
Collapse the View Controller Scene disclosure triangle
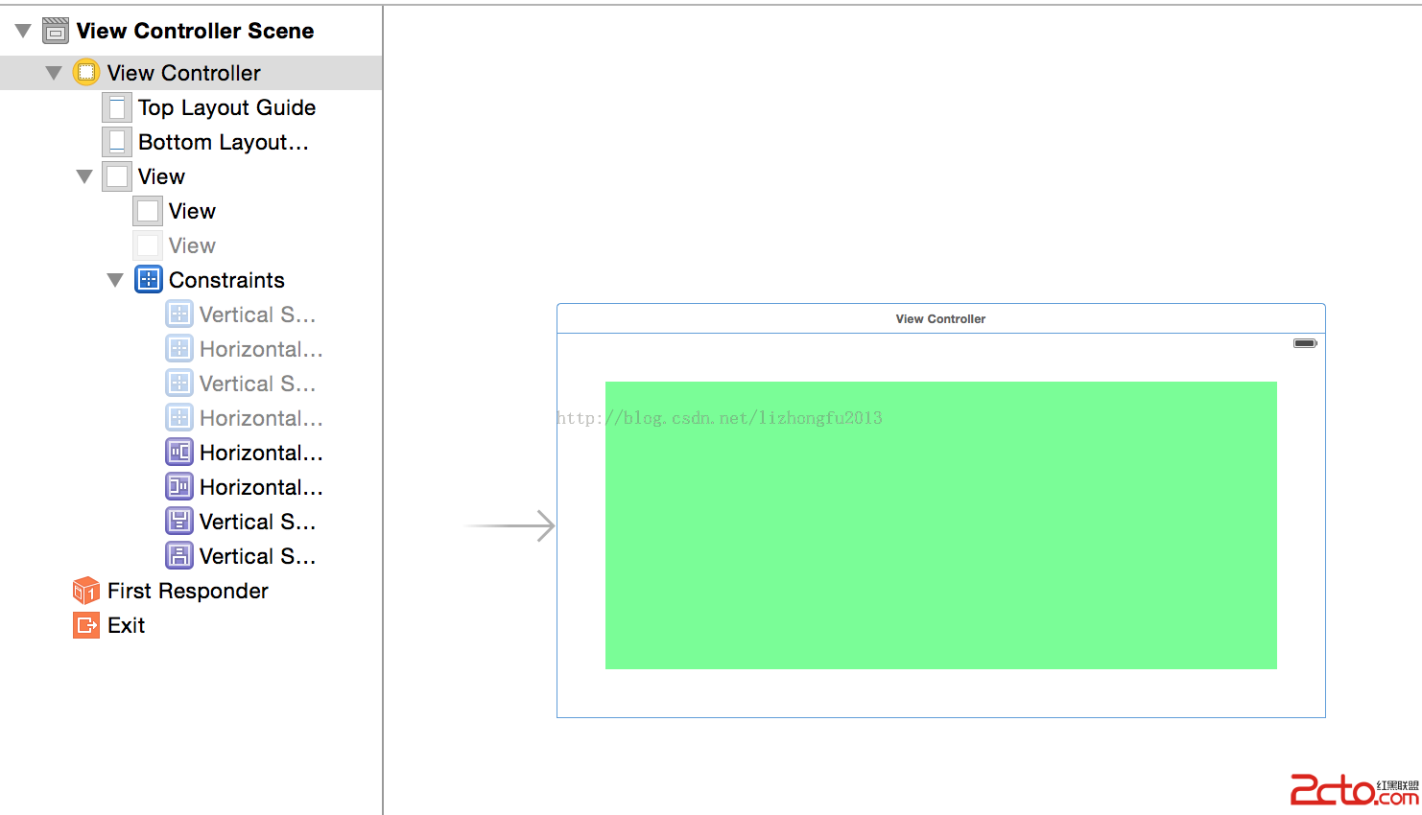(x=23, y=32)
